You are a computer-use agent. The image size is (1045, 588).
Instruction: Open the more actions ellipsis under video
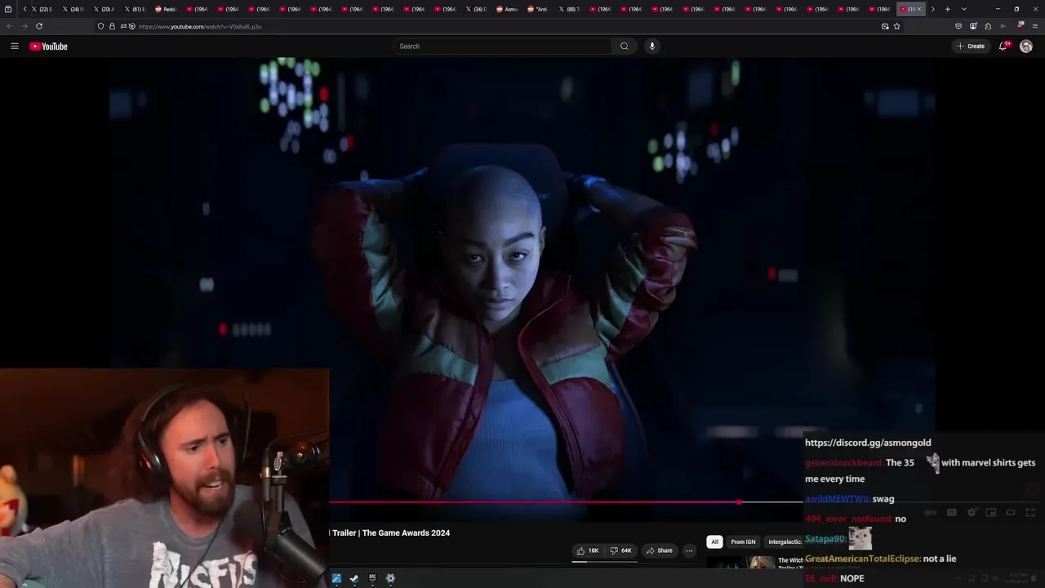tap(689, 550)
